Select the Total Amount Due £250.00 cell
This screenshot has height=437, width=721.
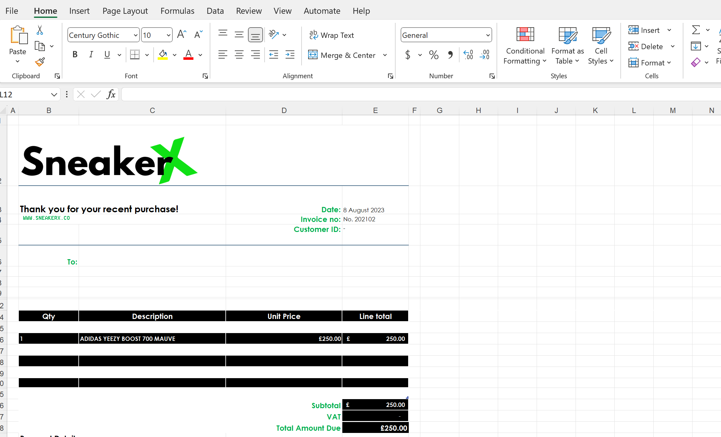[x=375, y=428]
